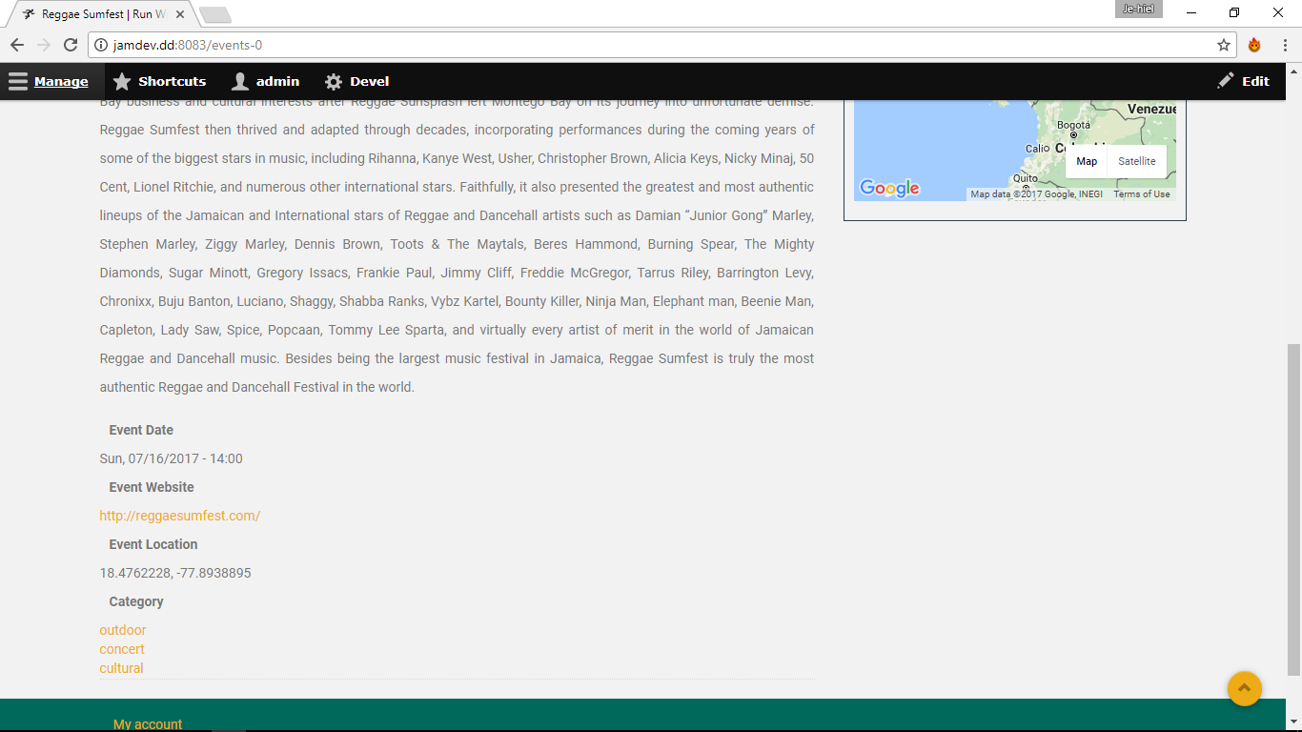
Task: Click the site info icon in address bar
Action: tap(102, 45)
